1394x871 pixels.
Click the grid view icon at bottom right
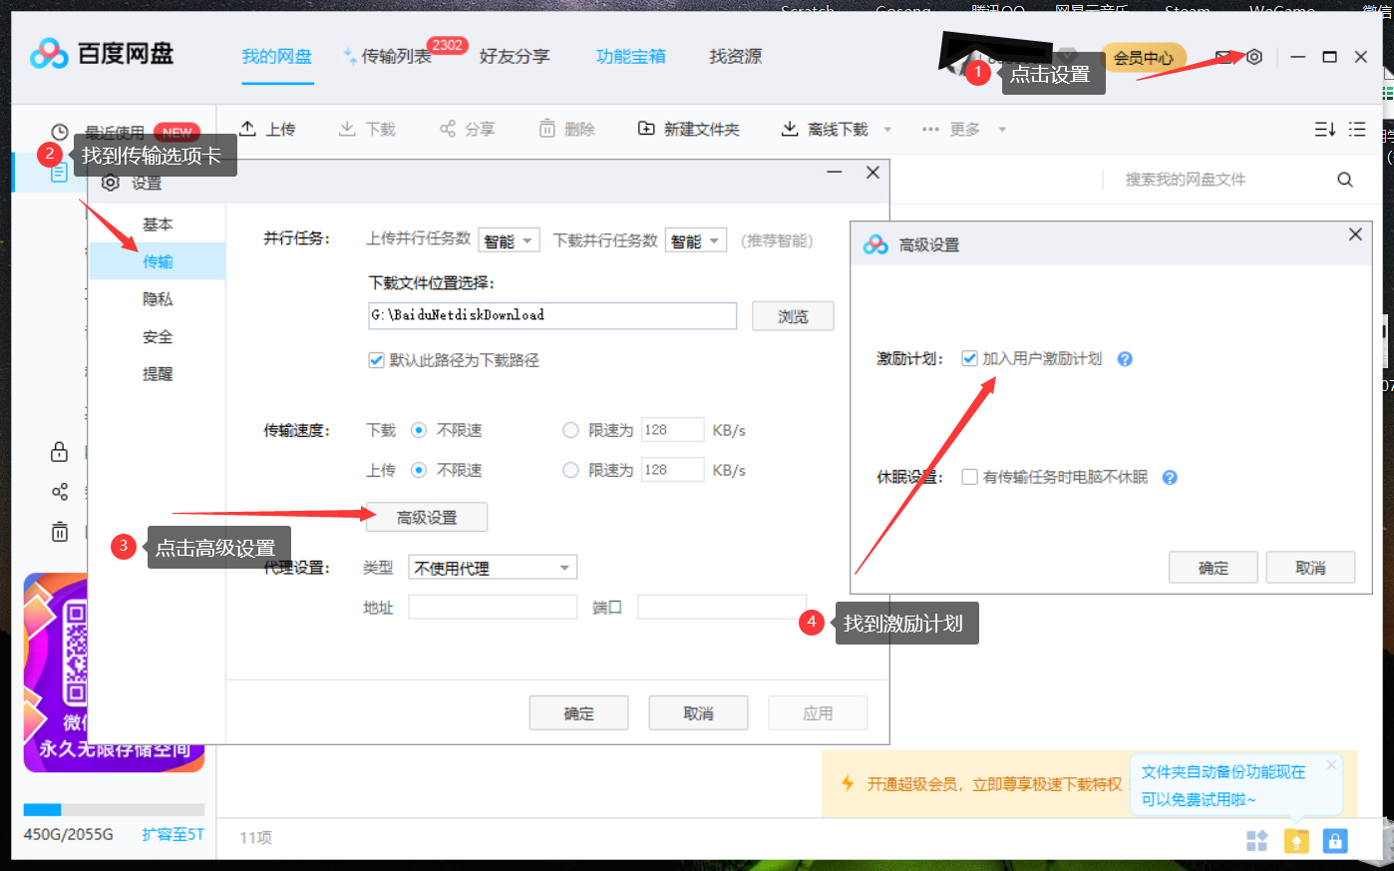(x=1257, y=841)
